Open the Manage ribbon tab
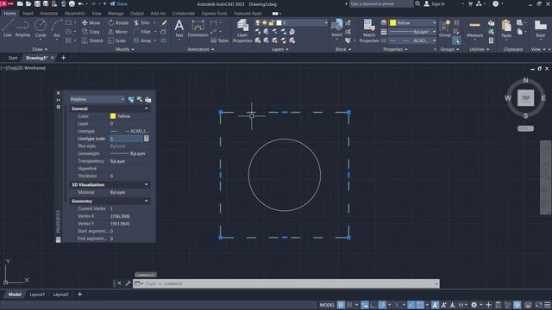 pyautogui.click(x=116, y=14)
